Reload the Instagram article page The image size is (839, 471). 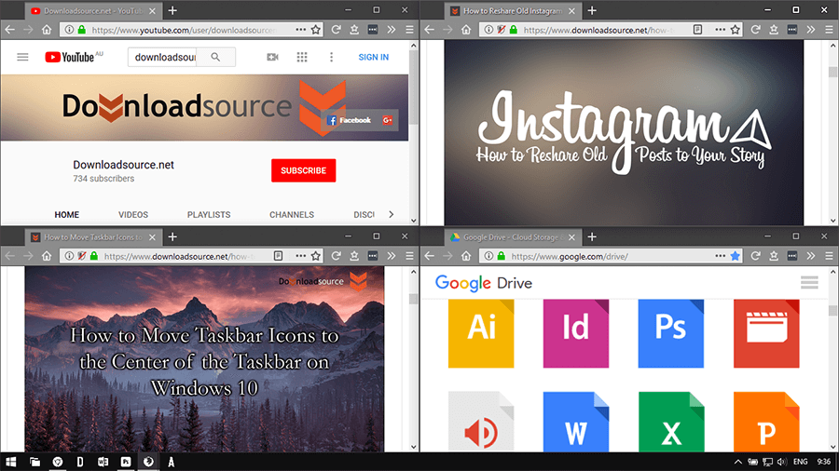coord(755,30)
